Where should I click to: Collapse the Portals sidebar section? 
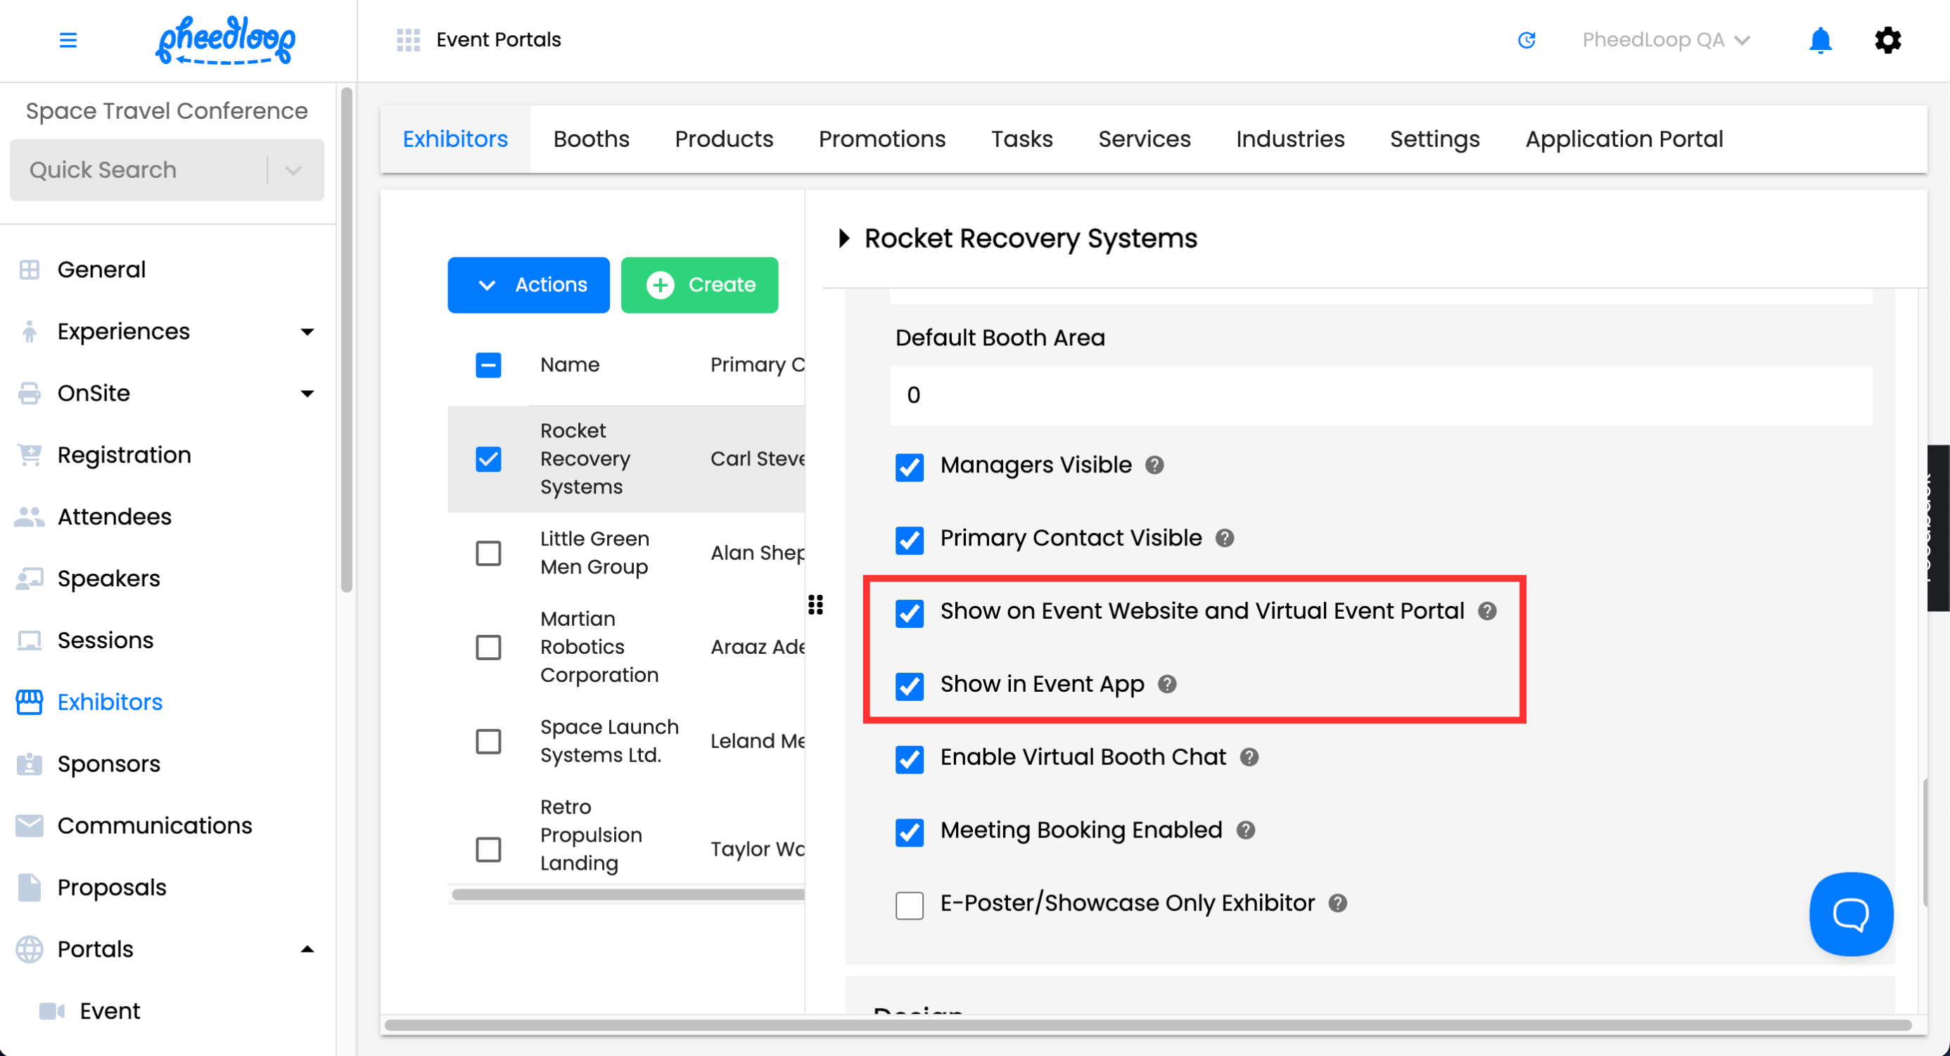tap(307, 949)
